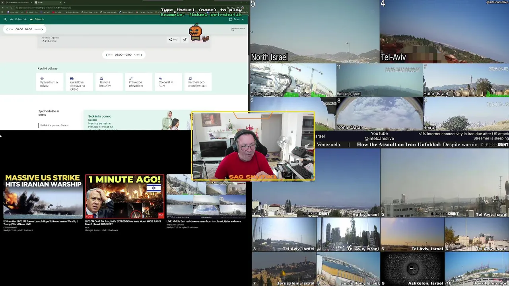The width and height of the screenshot is (509, 286).
Task: Open a new browser tab with plus
Action: pos(65,2)
